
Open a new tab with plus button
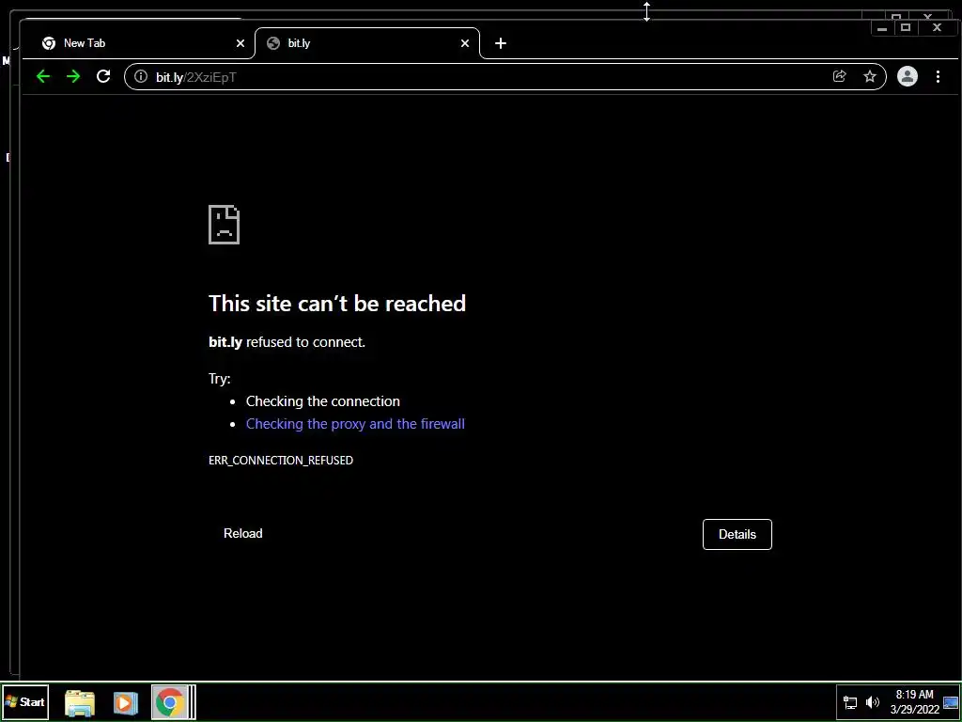pyautogui.click(x=501, y=43)
